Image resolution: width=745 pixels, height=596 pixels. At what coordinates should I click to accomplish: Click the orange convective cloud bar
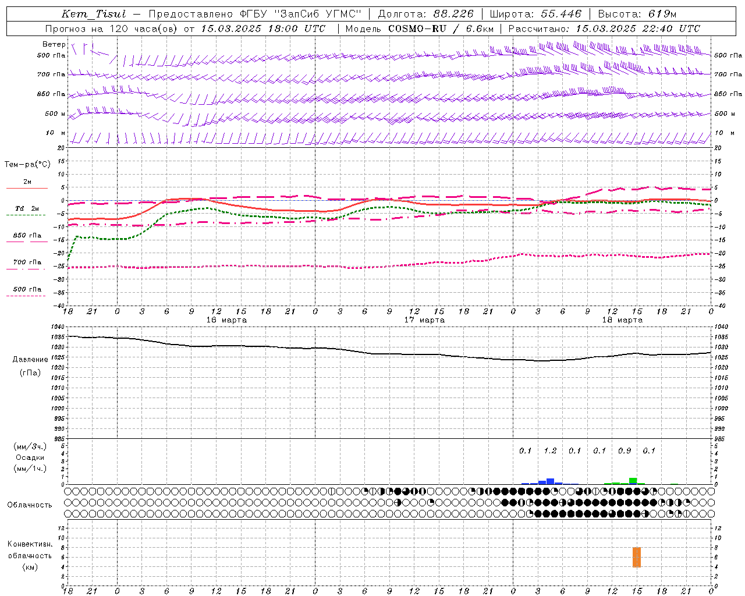click(x=637, y=557)
